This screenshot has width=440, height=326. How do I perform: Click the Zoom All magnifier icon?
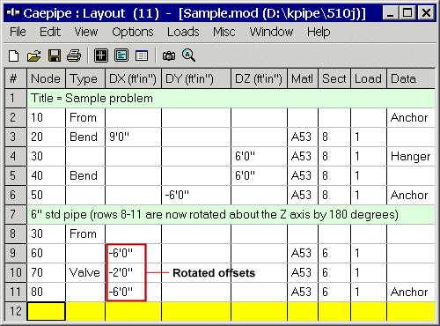(188, 56)
